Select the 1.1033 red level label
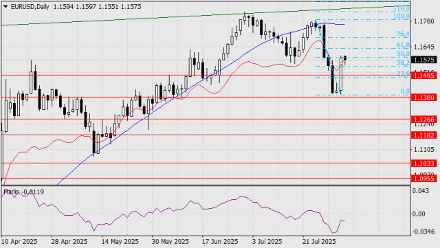This screenshot has width=440, height=248. point(424,164)
